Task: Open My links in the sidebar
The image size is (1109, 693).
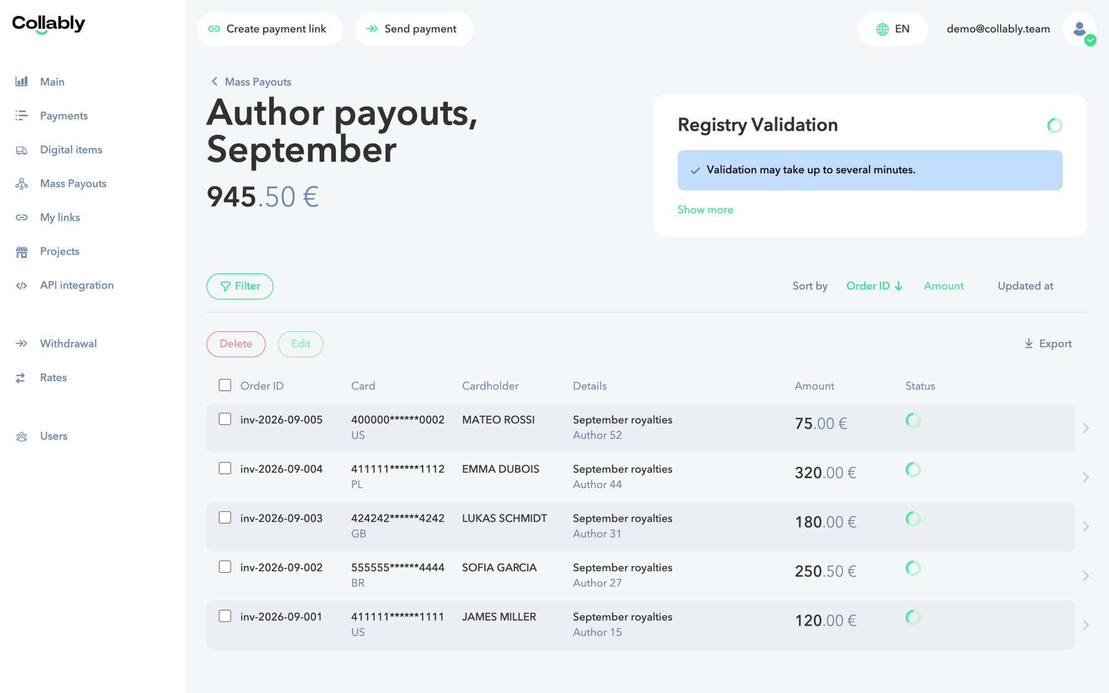Action: (x=60, y=217)
